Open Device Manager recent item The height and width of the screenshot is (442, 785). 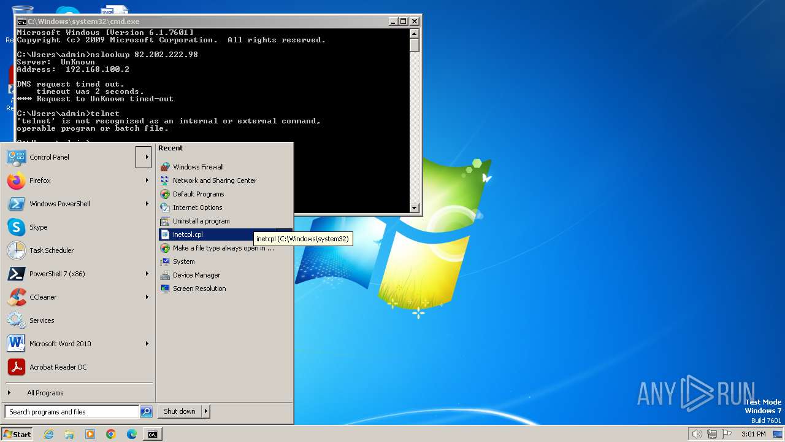(x=224, y=275)
